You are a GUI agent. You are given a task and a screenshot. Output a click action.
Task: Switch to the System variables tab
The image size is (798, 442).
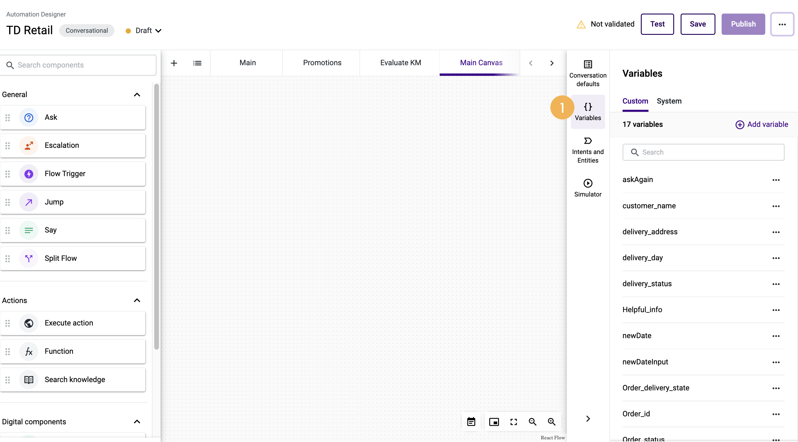669,101
